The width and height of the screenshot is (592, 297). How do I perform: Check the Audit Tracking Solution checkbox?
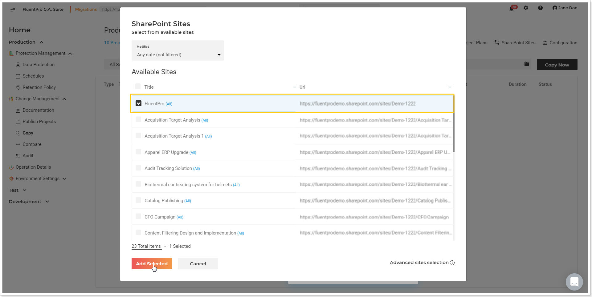pos(138,168)
